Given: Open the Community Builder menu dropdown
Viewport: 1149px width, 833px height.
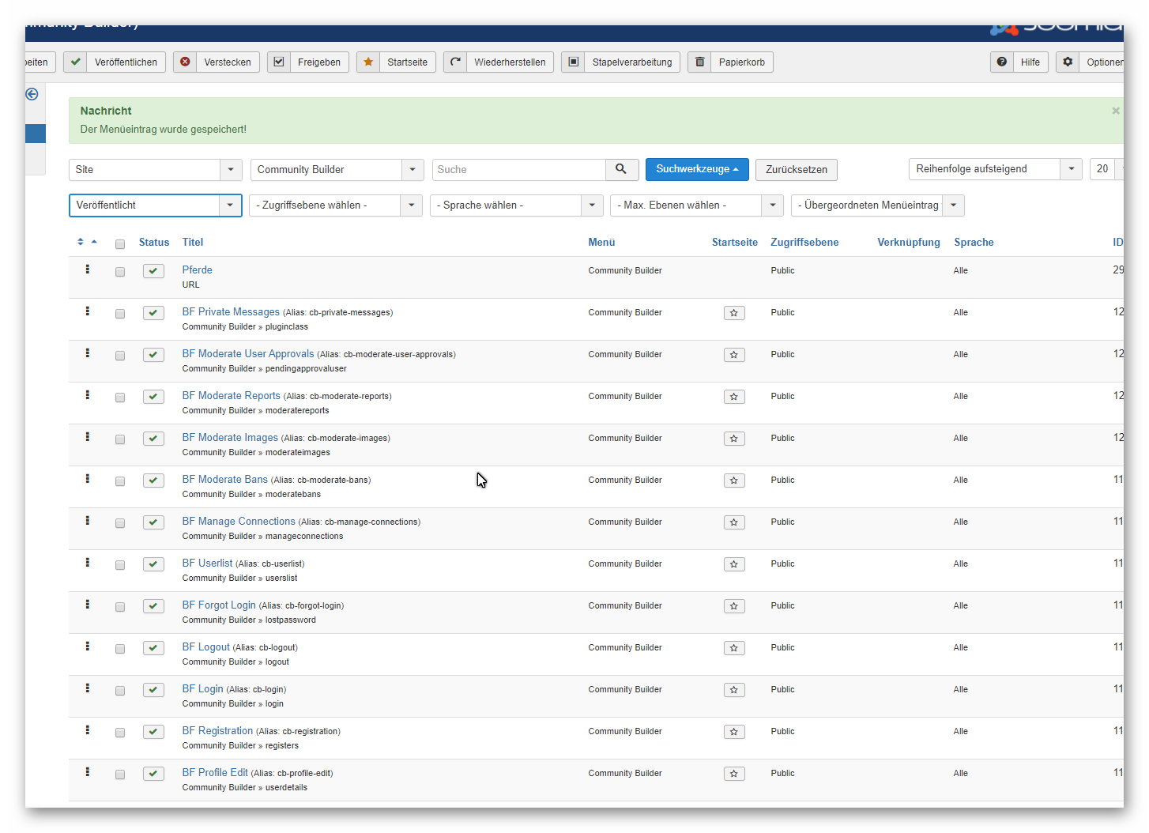Looking at the screenshot, I should pos(337,170).
